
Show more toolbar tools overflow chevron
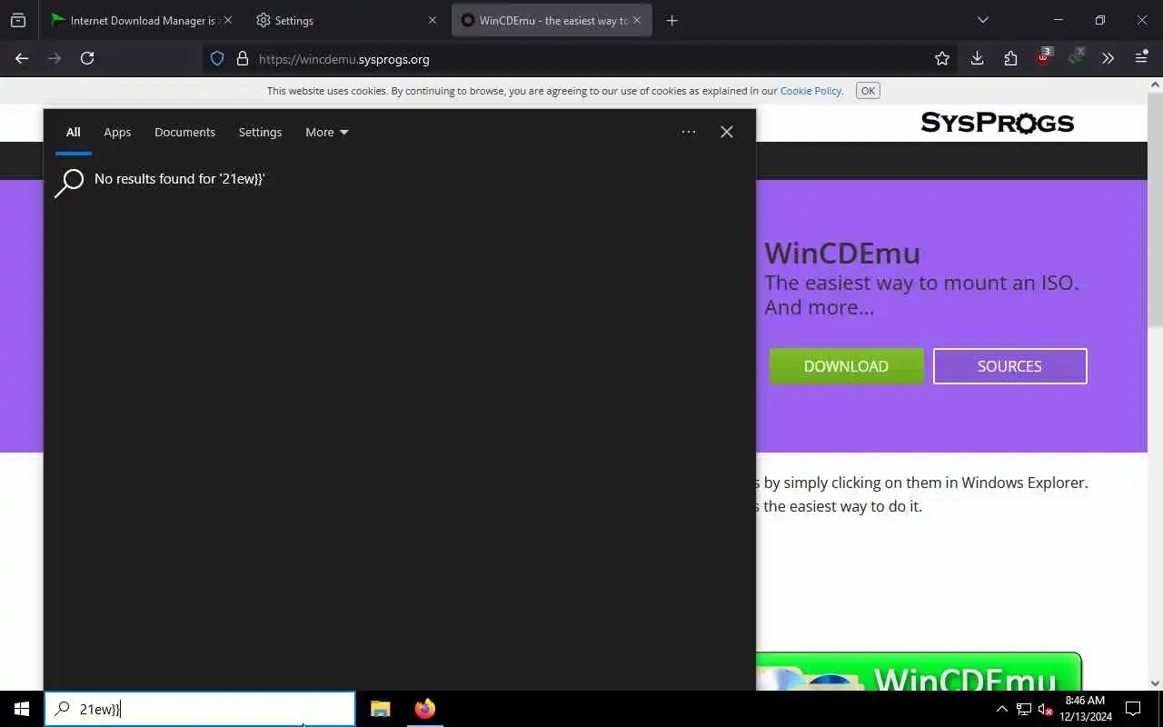pyautogui.click(x=1108, y=58)
